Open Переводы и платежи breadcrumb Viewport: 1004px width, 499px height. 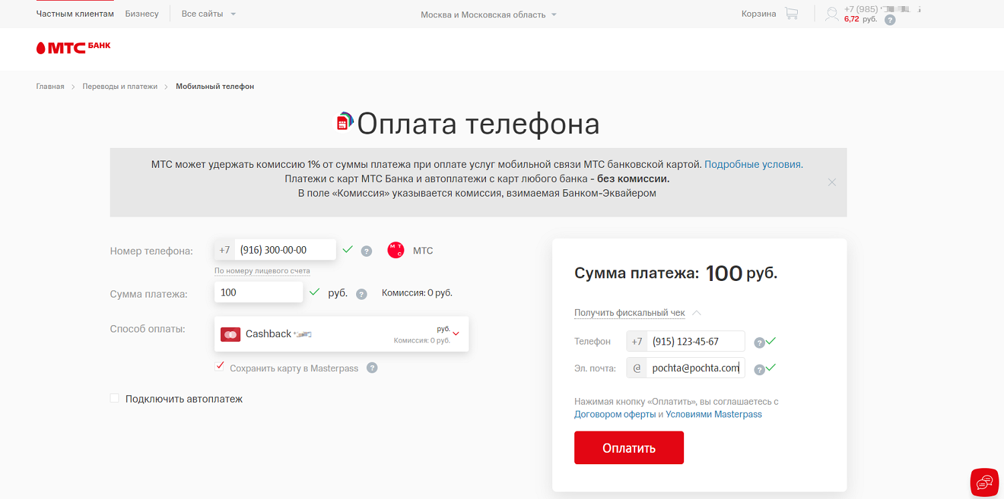click(x=120, y=86)
